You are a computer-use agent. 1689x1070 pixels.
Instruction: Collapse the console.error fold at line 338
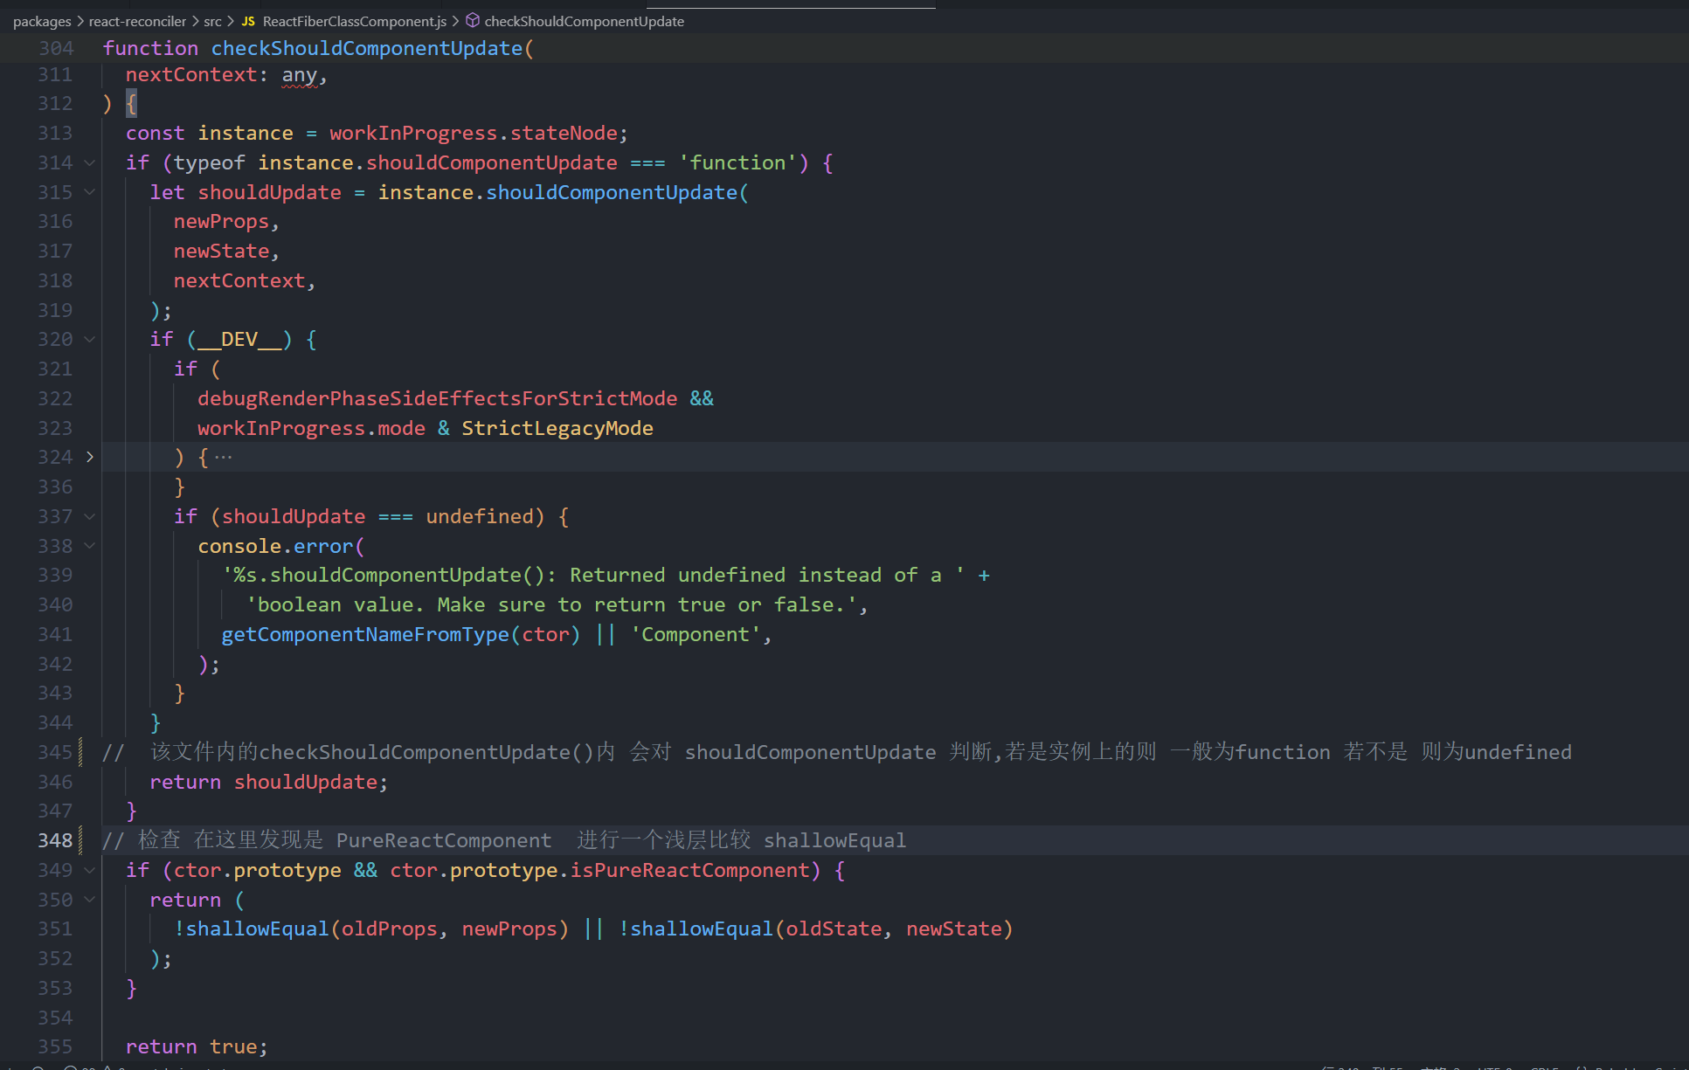coord(89,546)
